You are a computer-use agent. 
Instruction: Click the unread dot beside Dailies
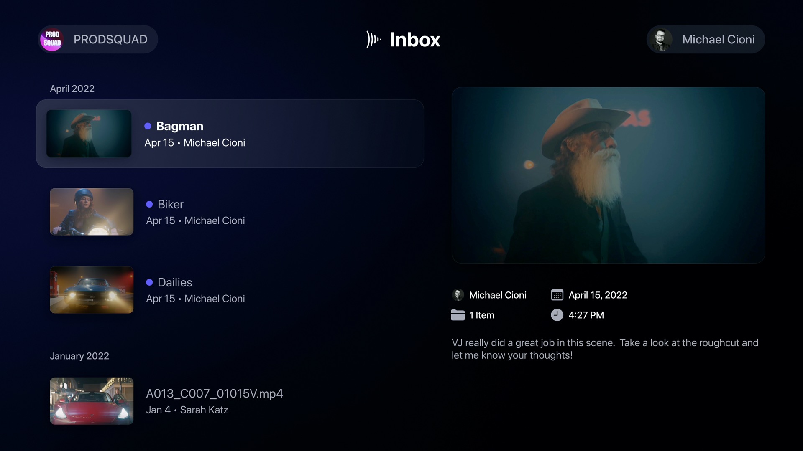click(x=149, y=282)
